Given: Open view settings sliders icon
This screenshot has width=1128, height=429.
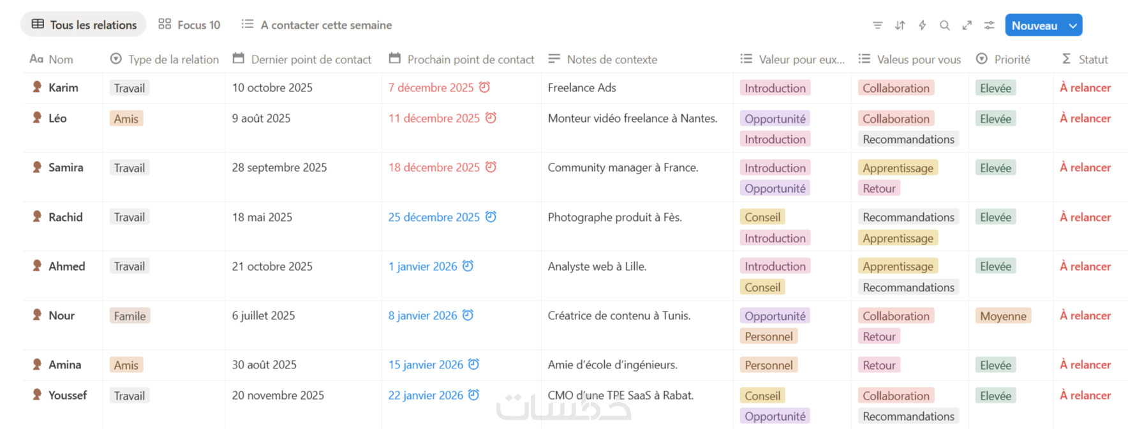Looking at the screenshot, I should pyautogui.click(x=989, y=26).
